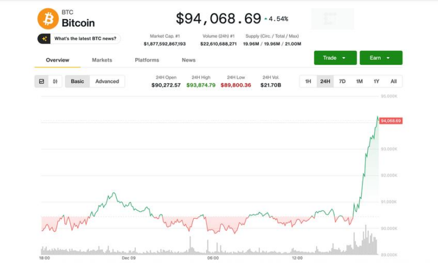Show the All time range

click(x=394, y=81)
